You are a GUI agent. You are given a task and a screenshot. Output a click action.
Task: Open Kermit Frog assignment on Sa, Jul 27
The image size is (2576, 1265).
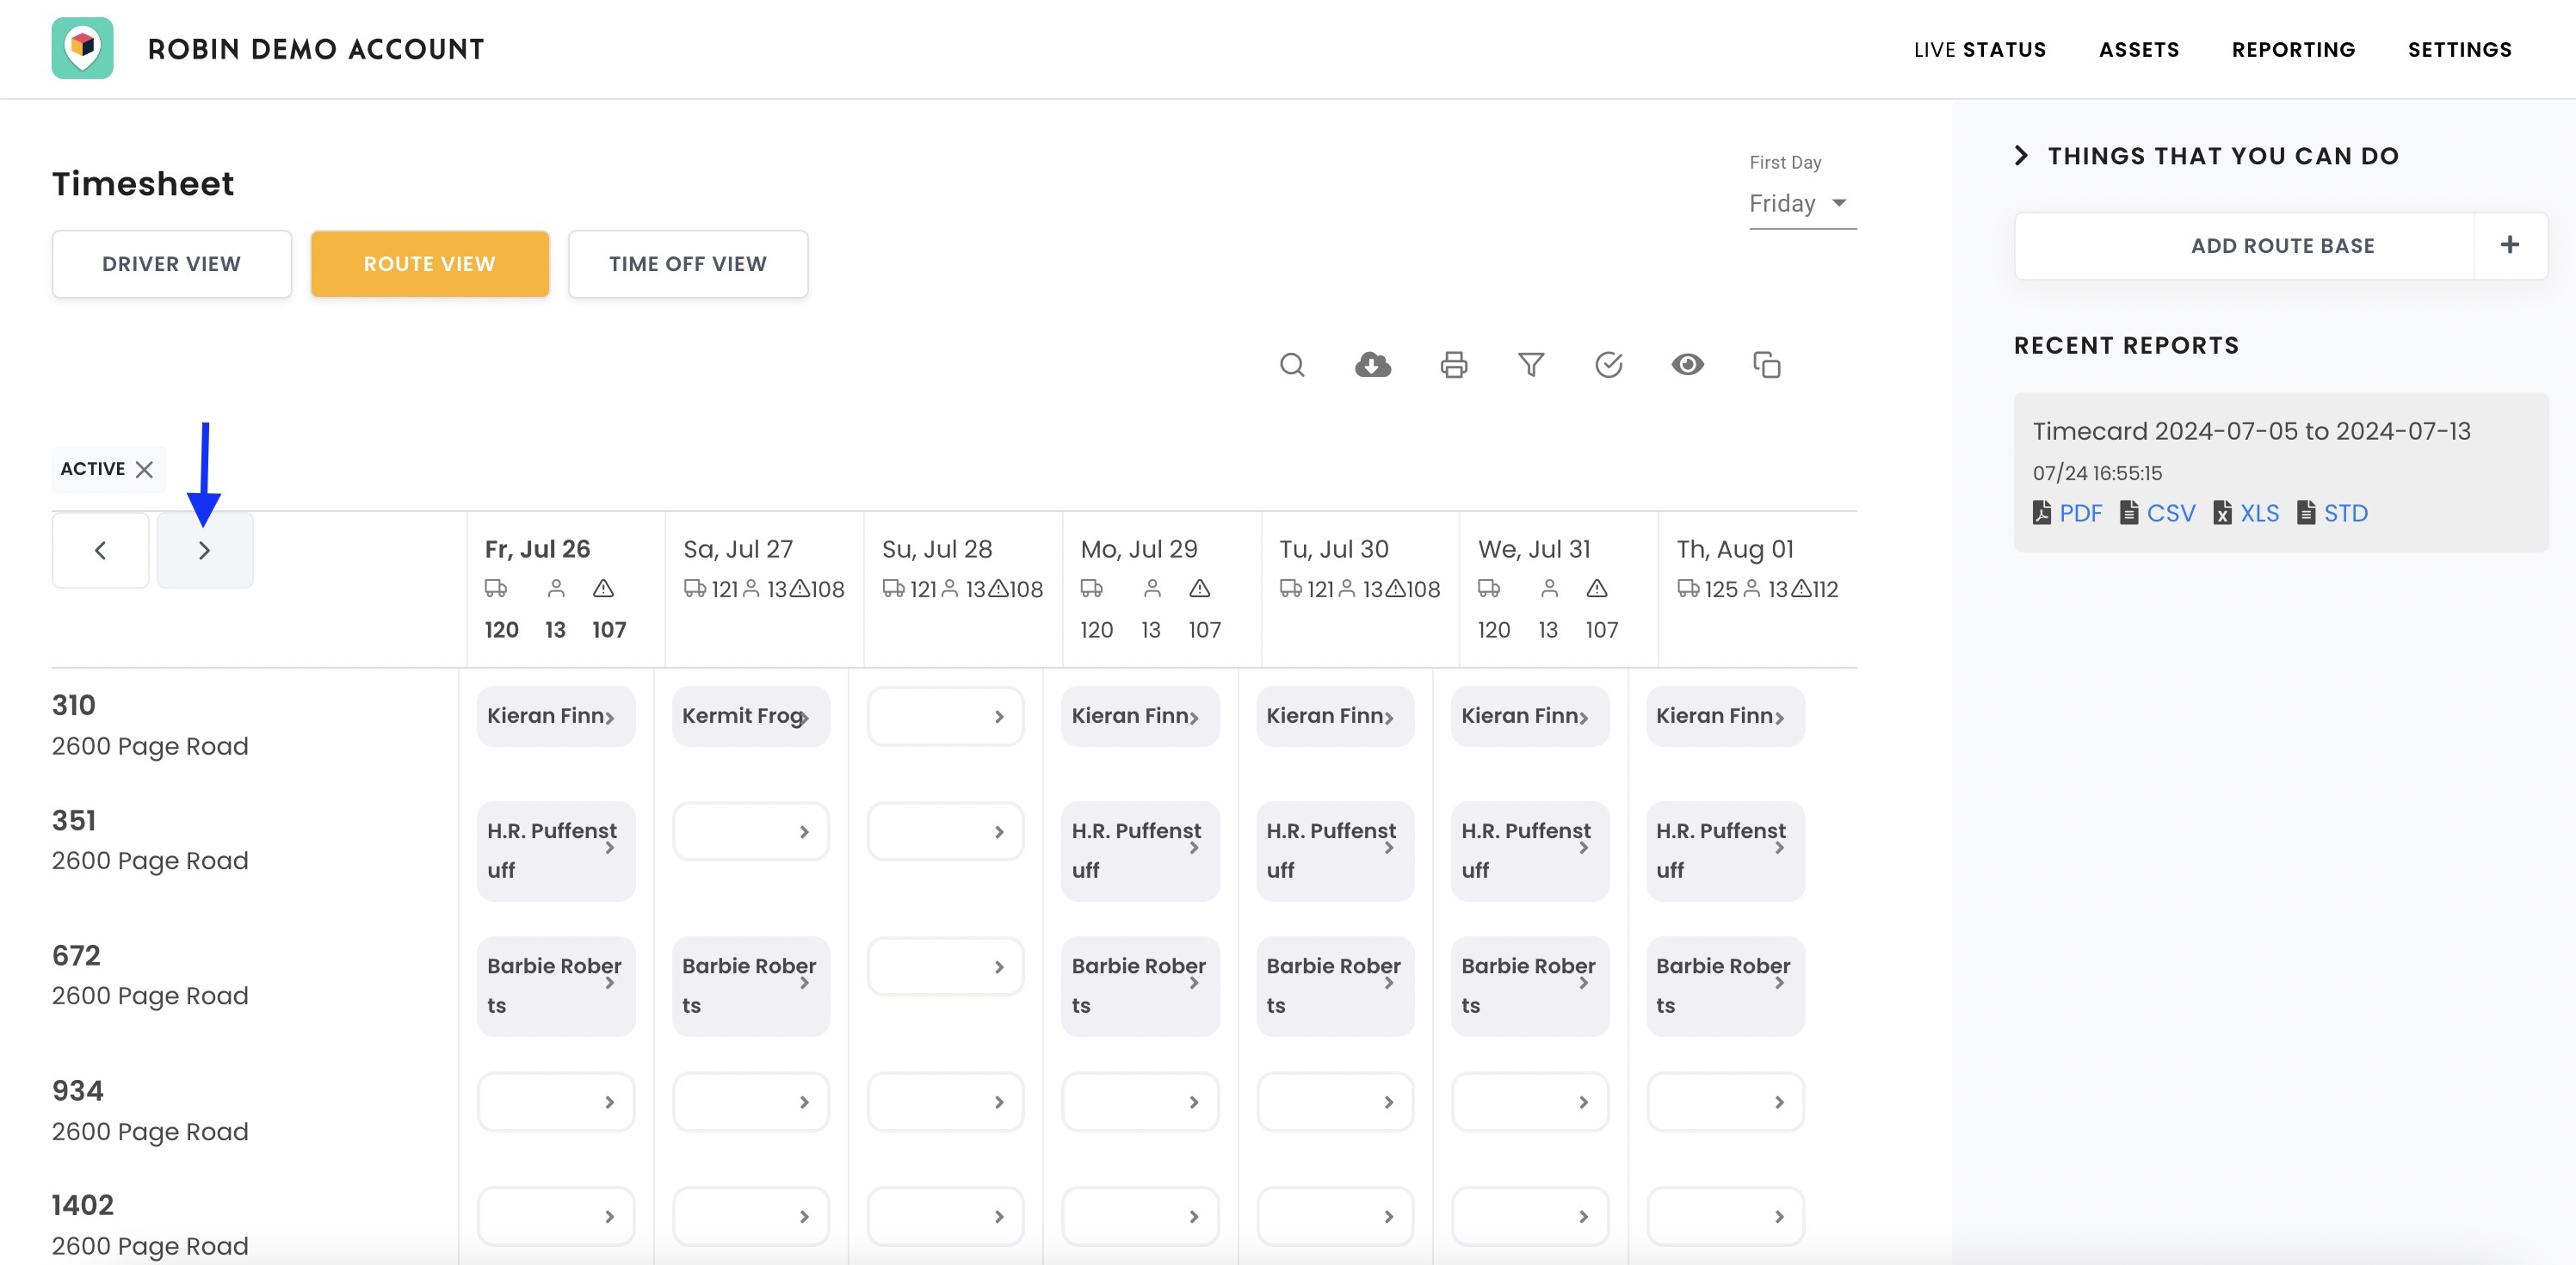coord(751,716)
